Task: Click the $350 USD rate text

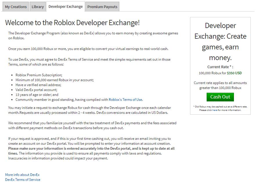Action: (x=234, y=73)
